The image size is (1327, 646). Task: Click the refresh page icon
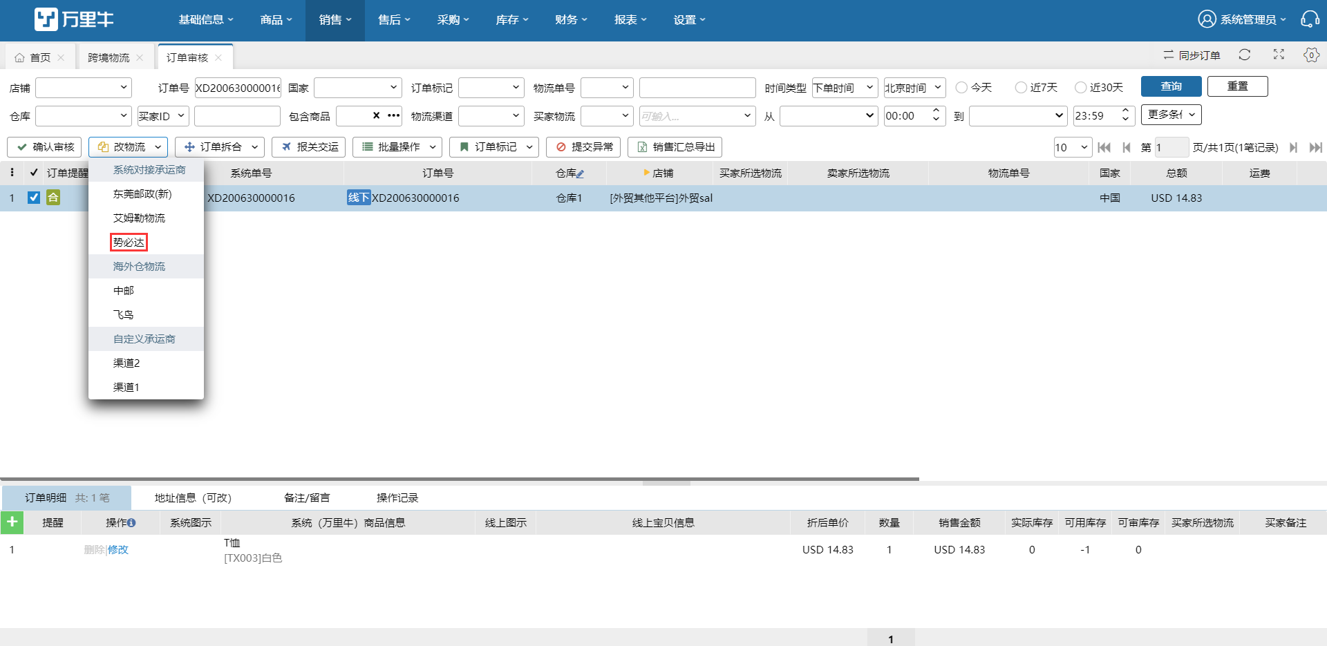coord(1245,55)
